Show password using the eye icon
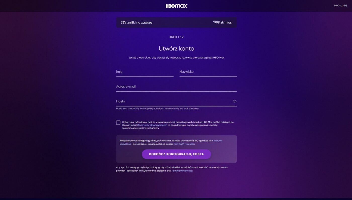This screenshot has width=352, height=200. click(234, 101)
